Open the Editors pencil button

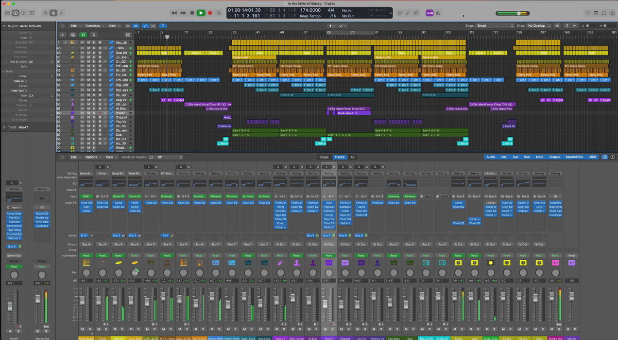tap(62, 12)
